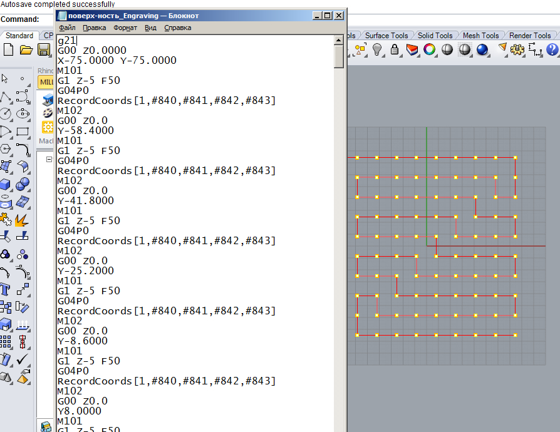Click the Y-8.6000 line in Notepad
560x432 pixels.
(x=83, y=341)
